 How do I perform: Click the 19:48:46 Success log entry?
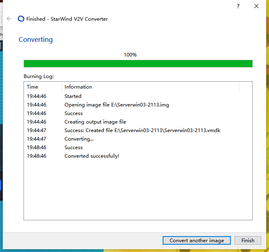click(138, 148)
